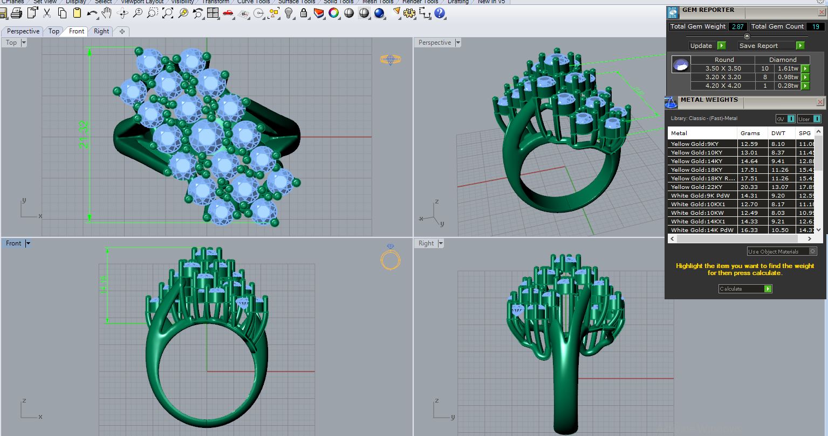Click the Print icon in the toolbar
Screen dimensions: 828x436
[x=16, y=13]
